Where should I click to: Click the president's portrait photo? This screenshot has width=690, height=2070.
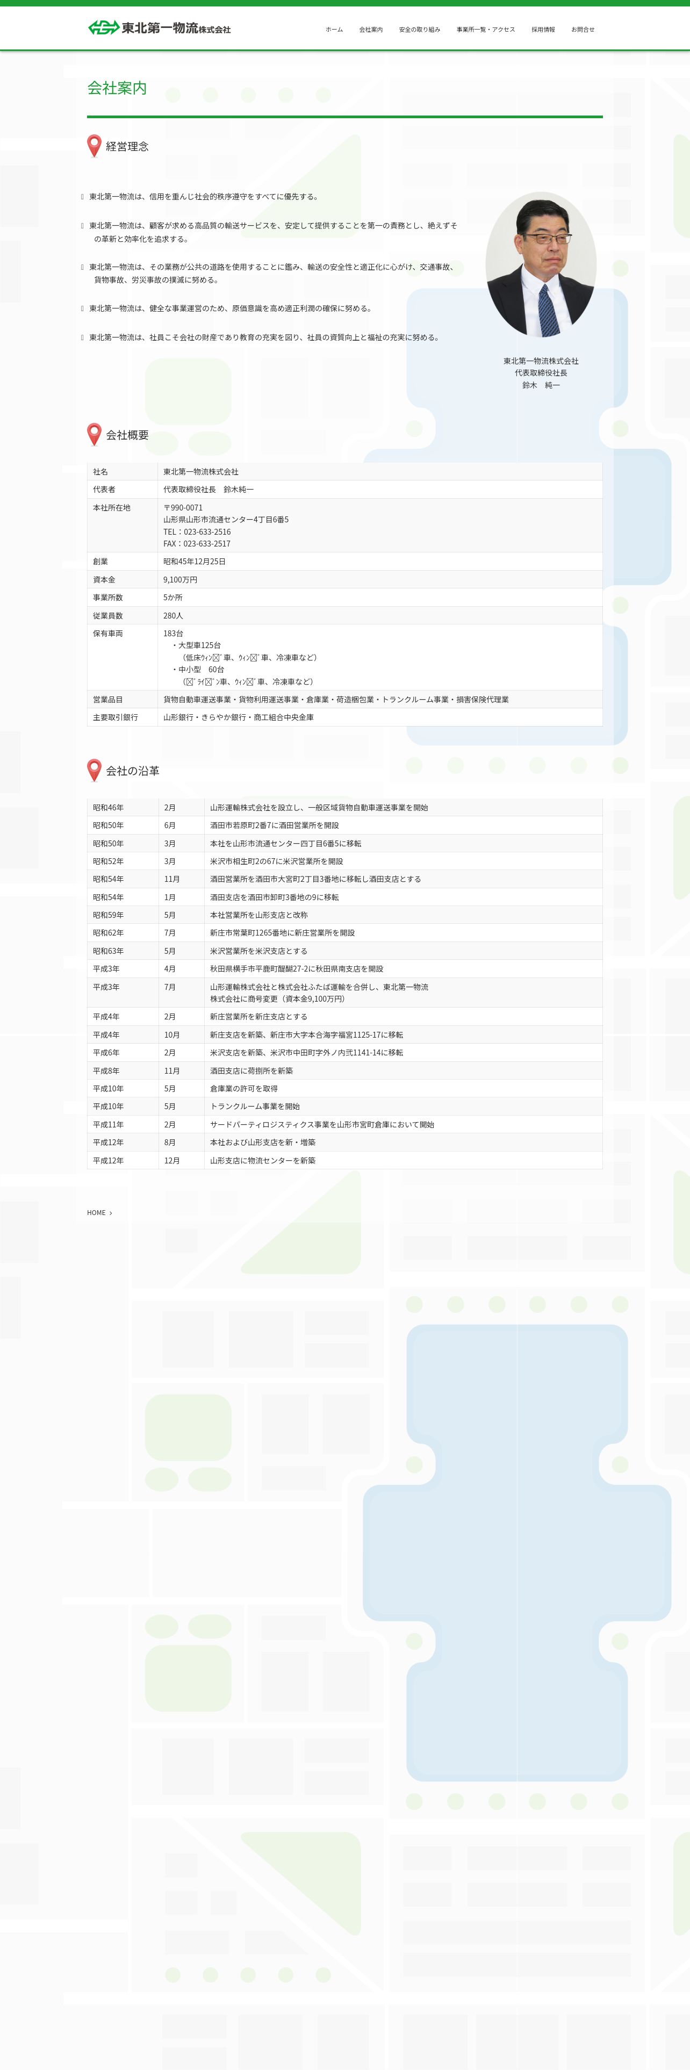click(x=541, y=264)
